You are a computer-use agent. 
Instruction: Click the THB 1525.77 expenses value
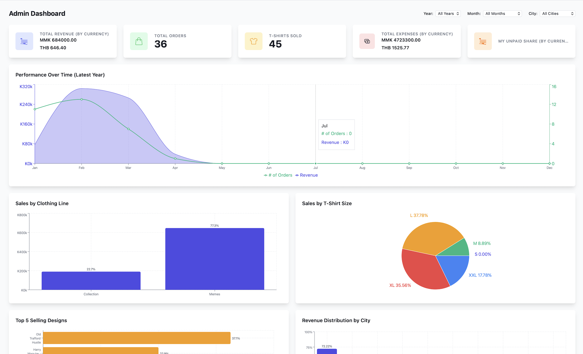(395, 48)
